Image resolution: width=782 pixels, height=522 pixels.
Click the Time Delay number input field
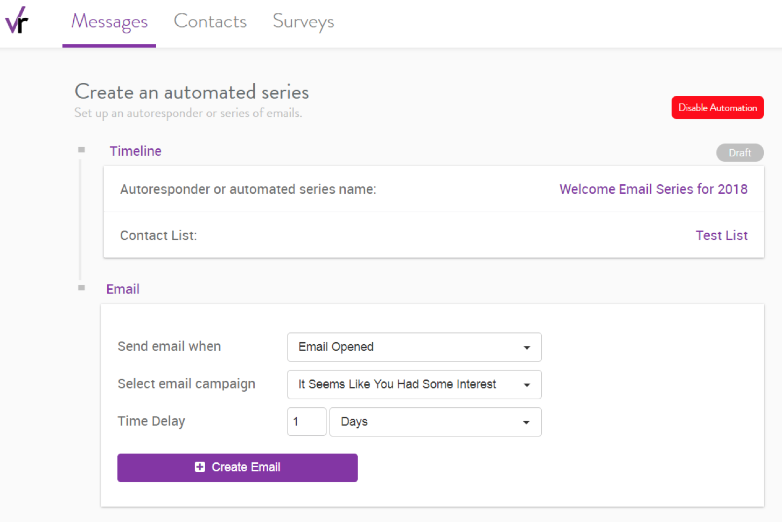coord(306,422)
